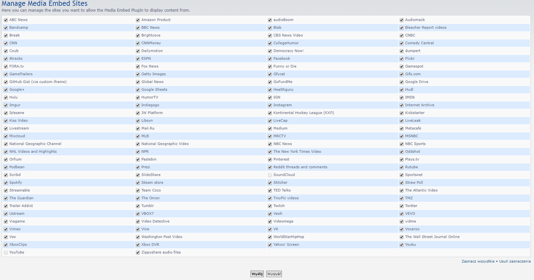
Task: Uncheck the Twitter checkbox
Action: pos(402,206)
